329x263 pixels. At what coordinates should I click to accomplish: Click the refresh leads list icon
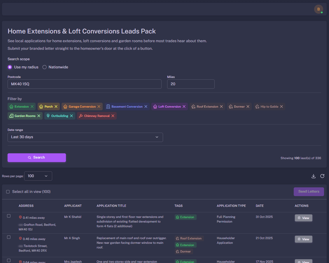[322, 176]
